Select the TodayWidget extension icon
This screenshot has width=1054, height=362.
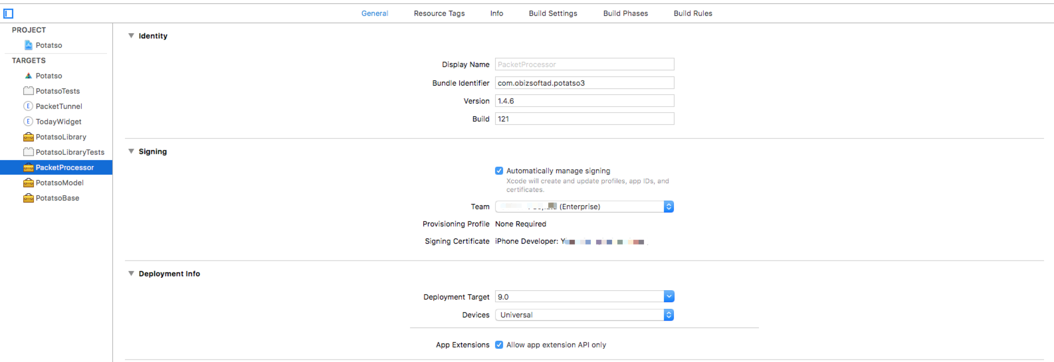pos(28,122)
